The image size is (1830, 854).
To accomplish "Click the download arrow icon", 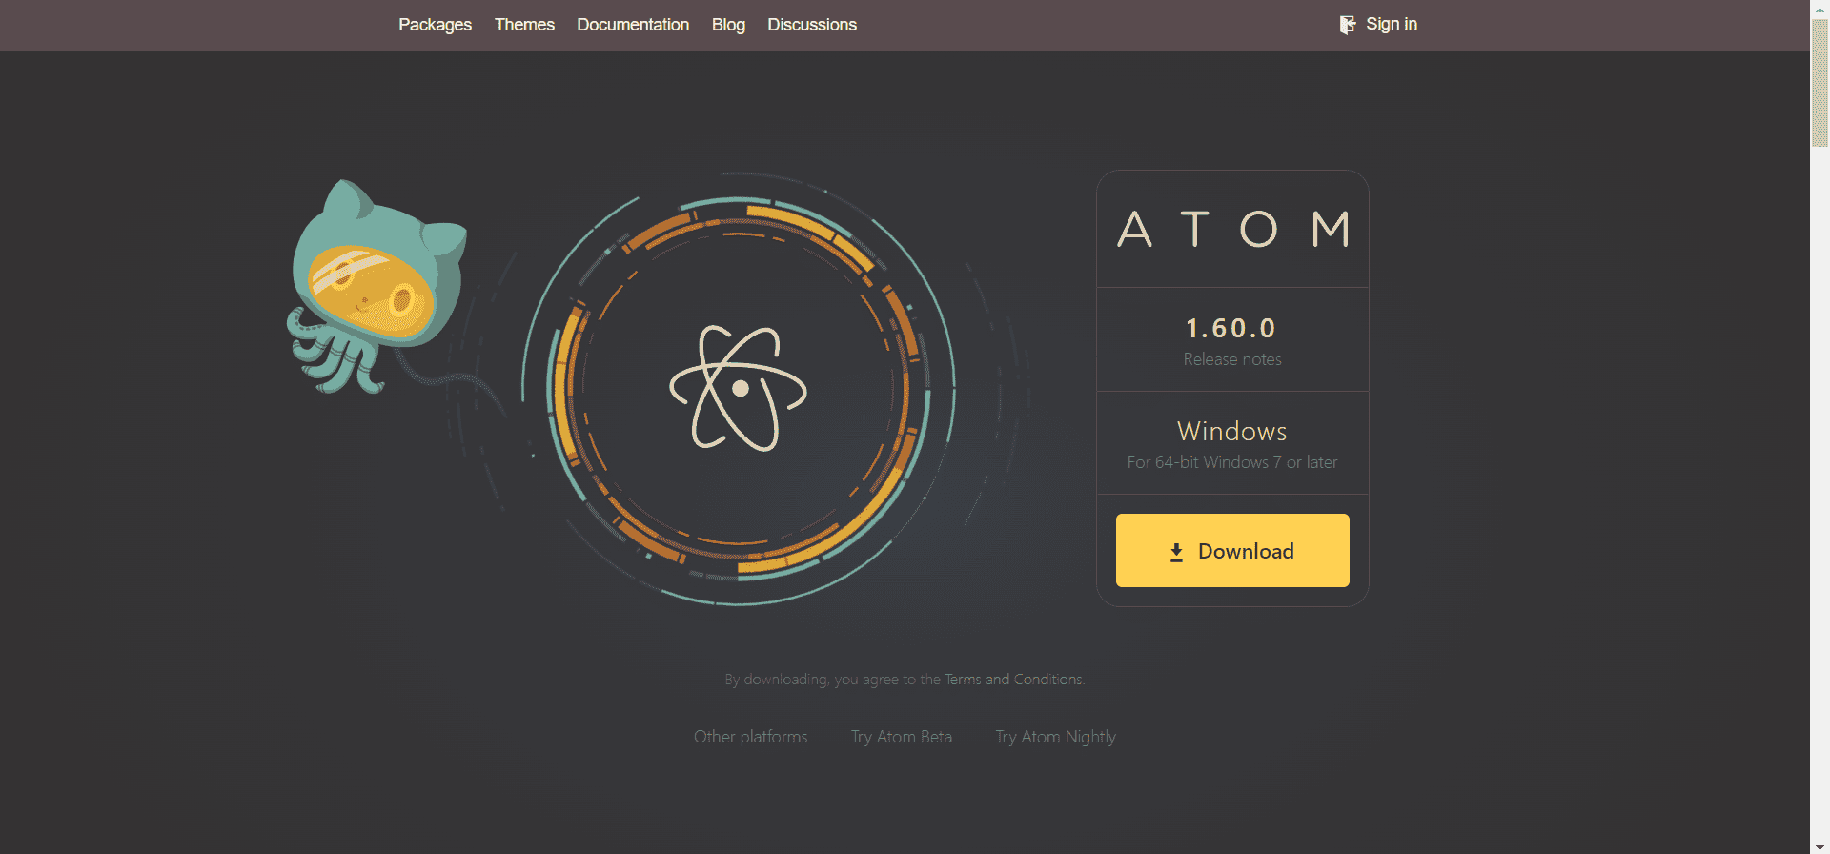I will point(1176,553).
